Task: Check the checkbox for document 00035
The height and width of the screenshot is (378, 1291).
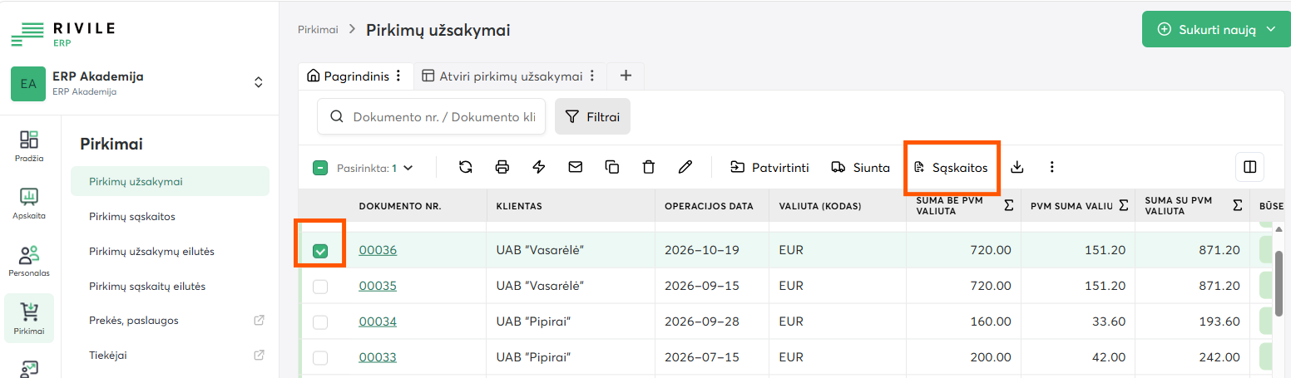Action: [320, 287]
